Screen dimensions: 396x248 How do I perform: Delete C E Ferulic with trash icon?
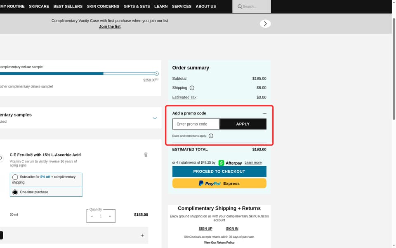click(146, 155)
